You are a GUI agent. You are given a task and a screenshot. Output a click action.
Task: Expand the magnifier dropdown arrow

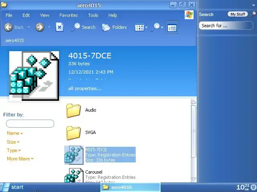(162, 28)
